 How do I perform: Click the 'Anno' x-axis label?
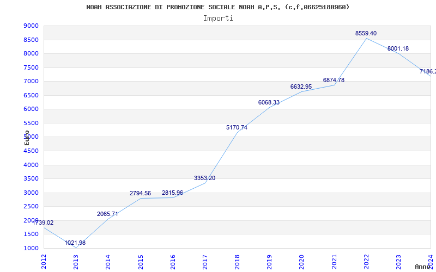click(423, 267)
